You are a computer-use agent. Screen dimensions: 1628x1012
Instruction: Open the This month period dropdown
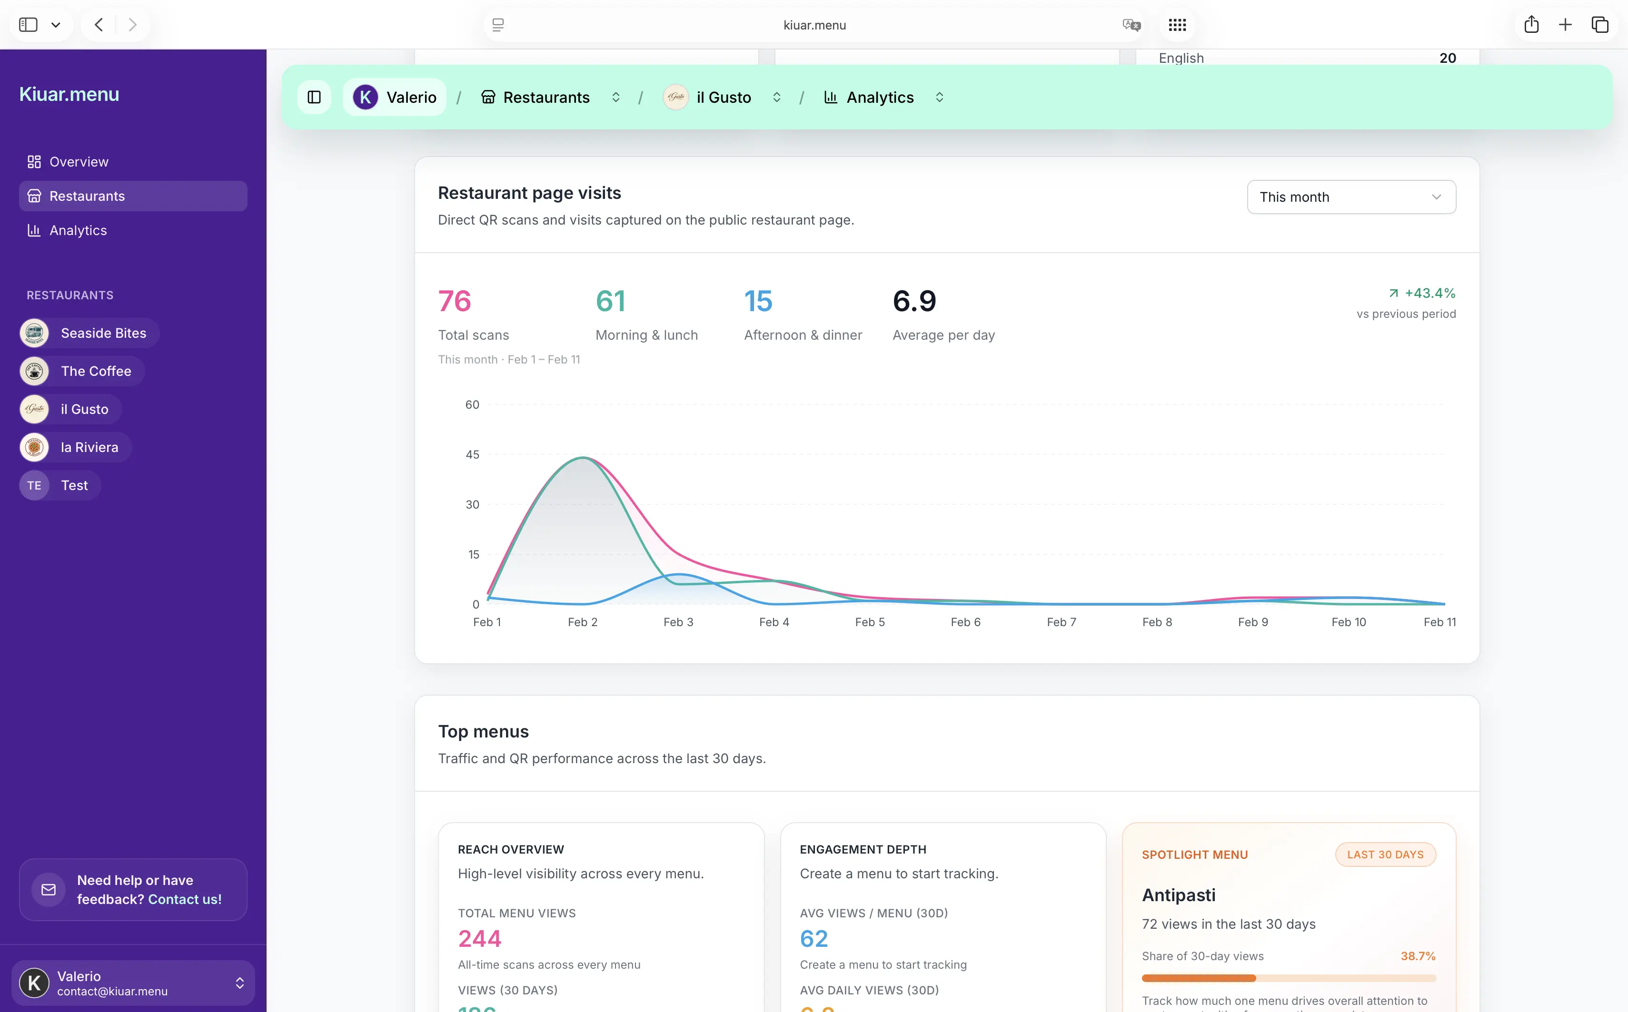pos(1351,197)
